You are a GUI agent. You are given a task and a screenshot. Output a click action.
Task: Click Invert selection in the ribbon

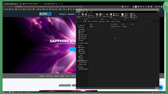click(x=134, y=17)
